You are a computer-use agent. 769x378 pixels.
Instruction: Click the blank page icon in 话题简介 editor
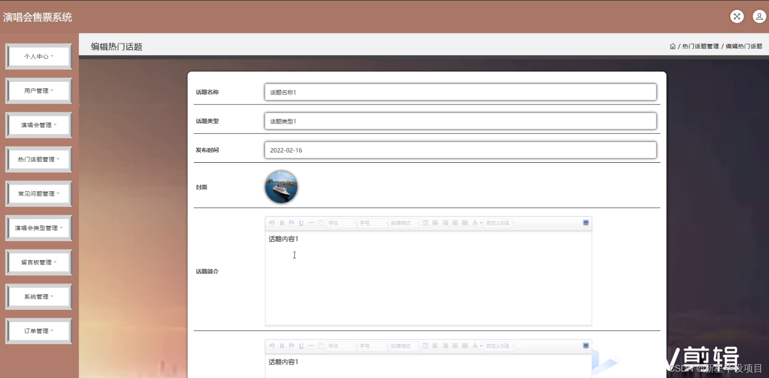point(321,223)
